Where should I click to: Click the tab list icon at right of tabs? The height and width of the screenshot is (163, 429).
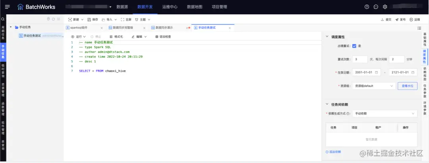419,28
